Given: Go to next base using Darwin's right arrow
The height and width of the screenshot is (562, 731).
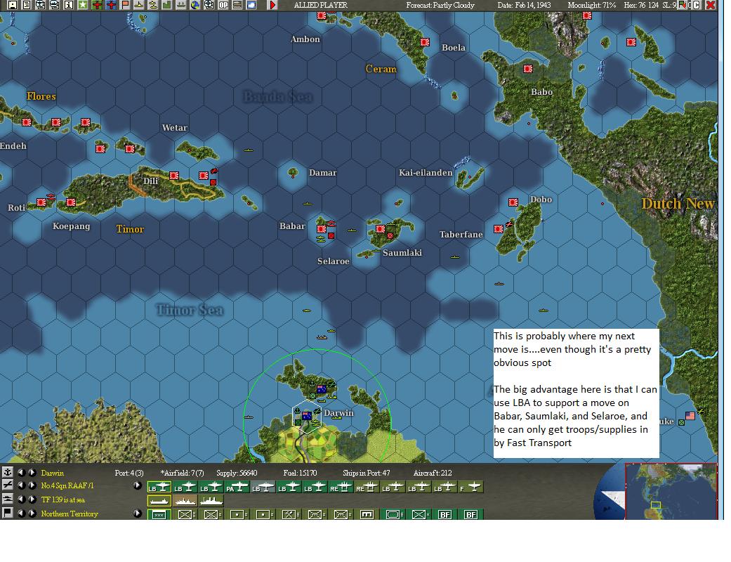Looking at the screenshot, I should [32, 473].
